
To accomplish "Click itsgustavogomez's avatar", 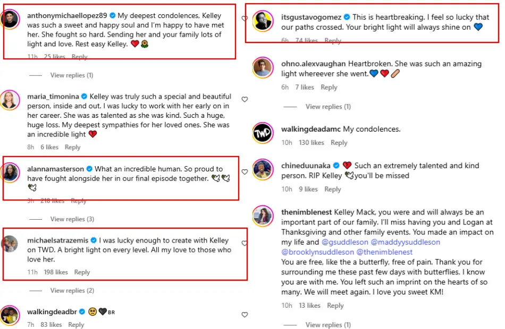I will pyautogui.click(x=263, y=21).
